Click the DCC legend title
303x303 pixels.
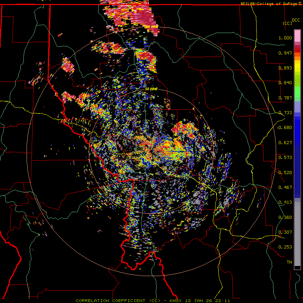click(296, 20)
